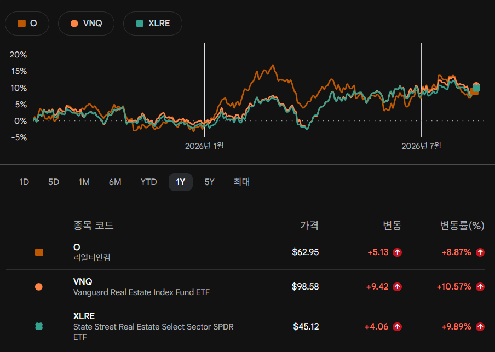Click the teal marker in XLRE legend chip

pos(140,24)
